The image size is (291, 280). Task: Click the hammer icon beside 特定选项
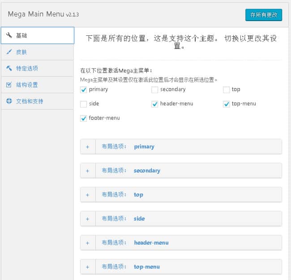tap(9, 69)
